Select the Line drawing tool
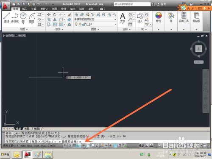Viewport: 212px width, 159px height. pyautogui.click(x=7, y=18)
